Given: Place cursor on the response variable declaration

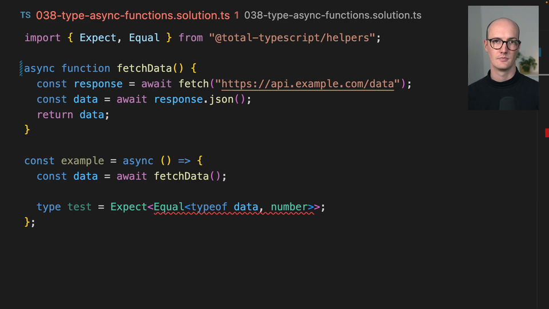Looking at the screenshot, I should click(98, 84).
